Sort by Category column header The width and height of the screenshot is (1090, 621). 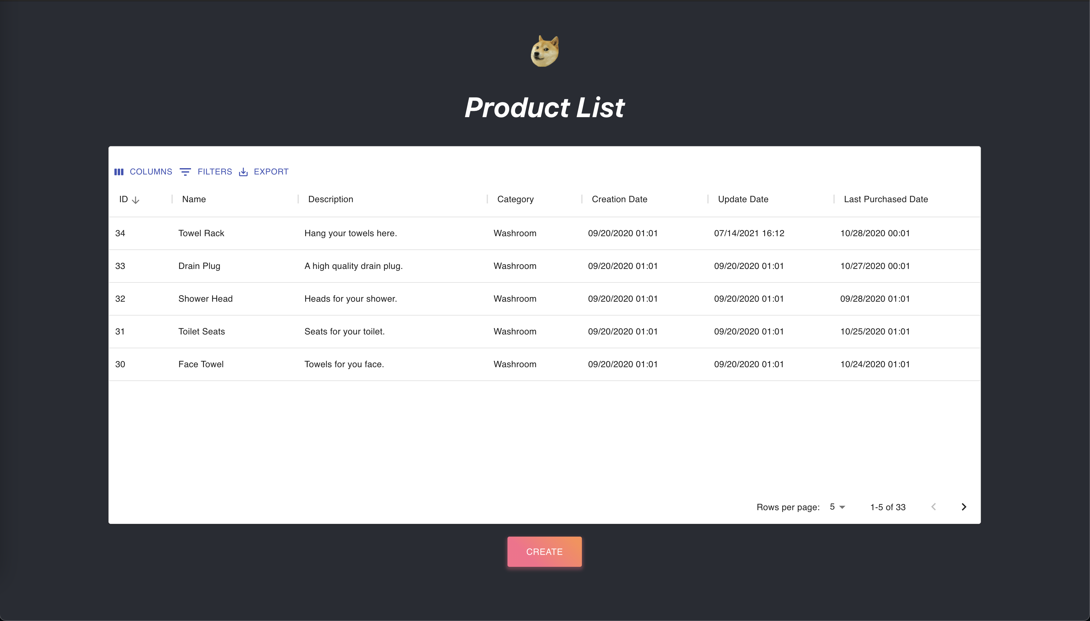point(515,199)
